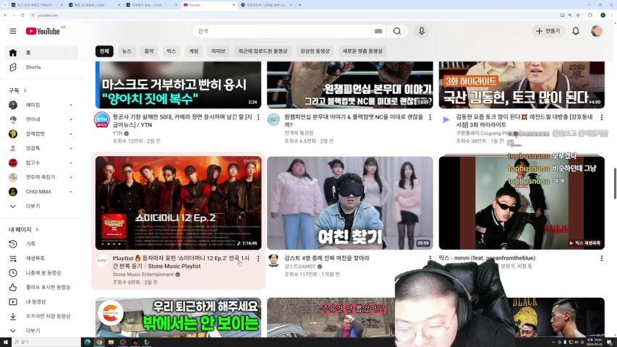Select the 전체 filter chip

104,51
